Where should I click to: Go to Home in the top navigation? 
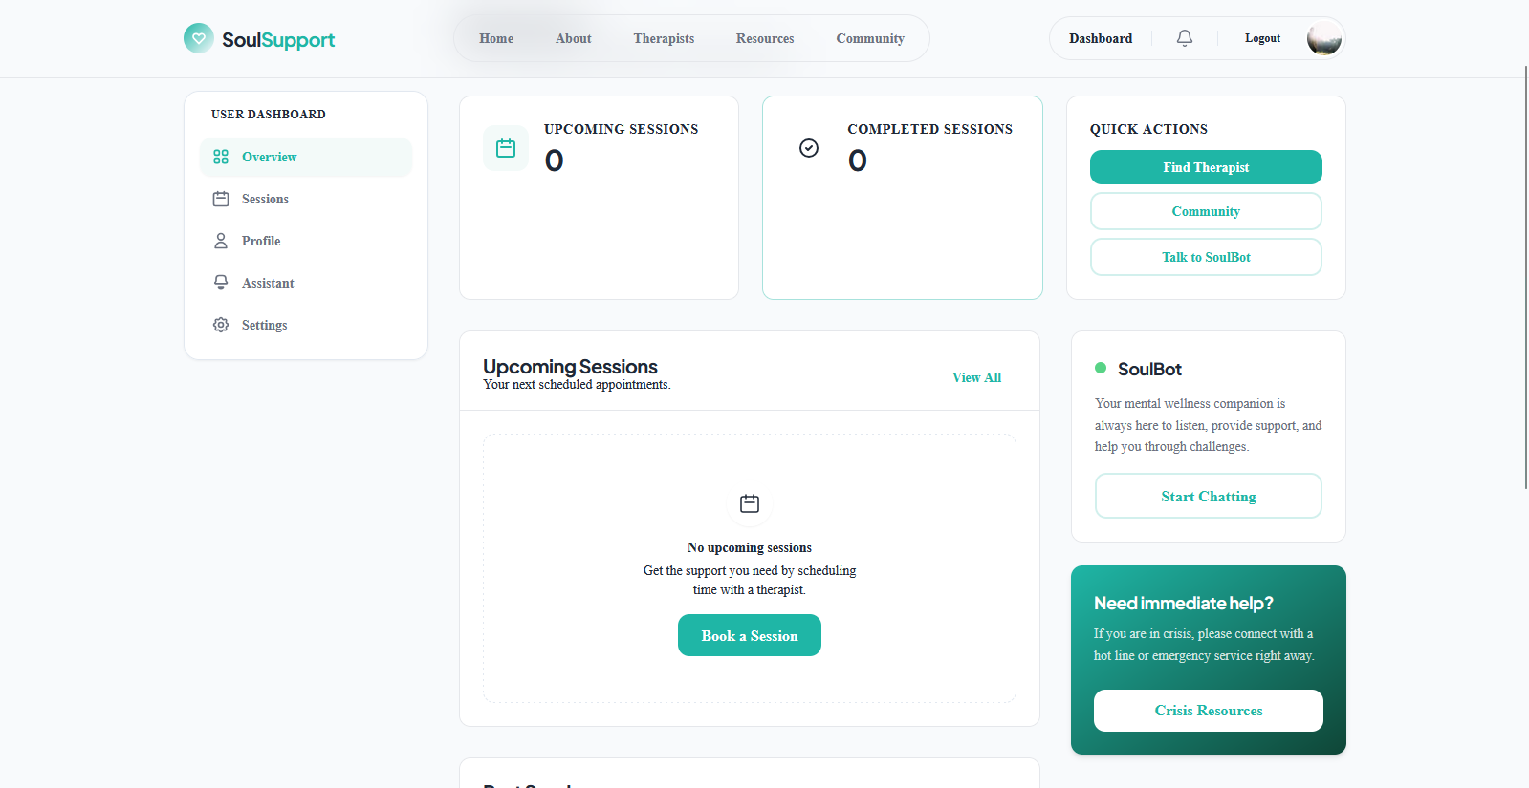pos(496,38)
